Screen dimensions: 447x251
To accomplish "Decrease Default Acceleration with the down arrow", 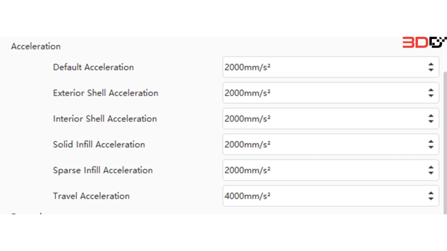I will click(431, 70).
